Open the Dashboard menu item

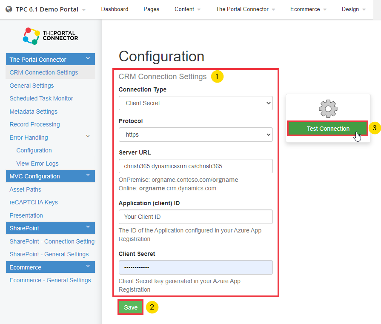pyautogui.click(x=115, y=9)
